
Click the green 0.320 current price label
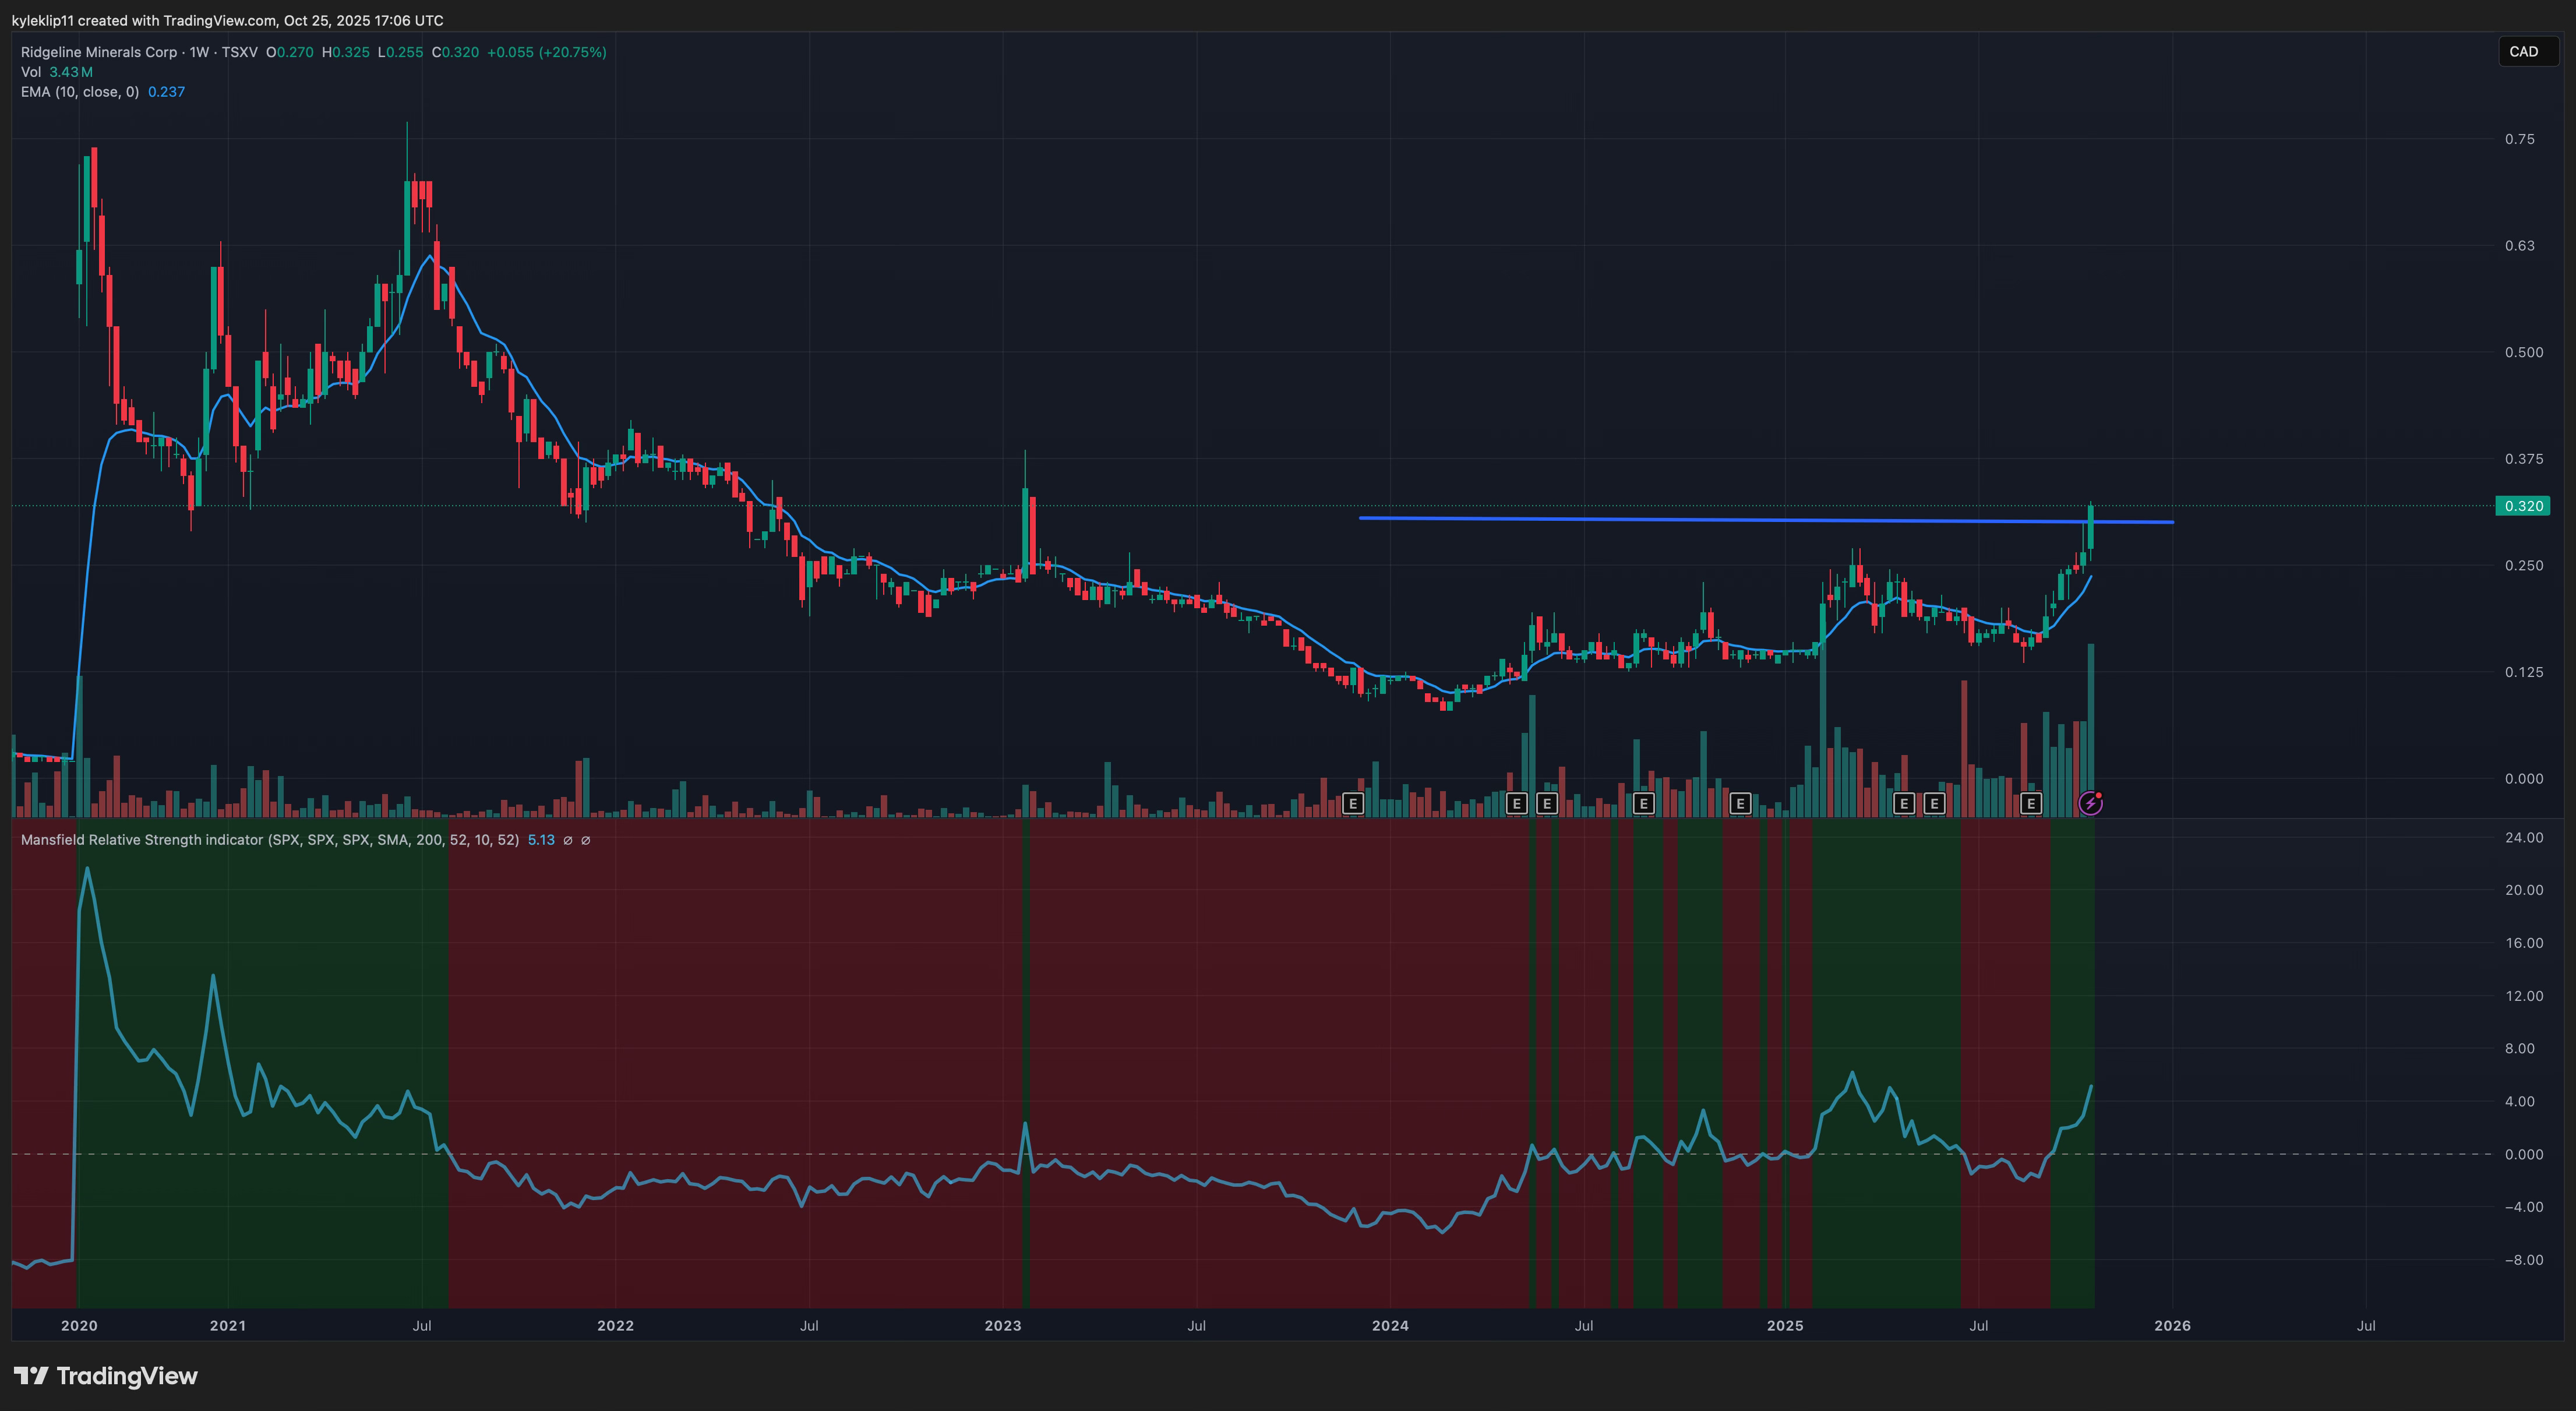(x=2522, y=506)
